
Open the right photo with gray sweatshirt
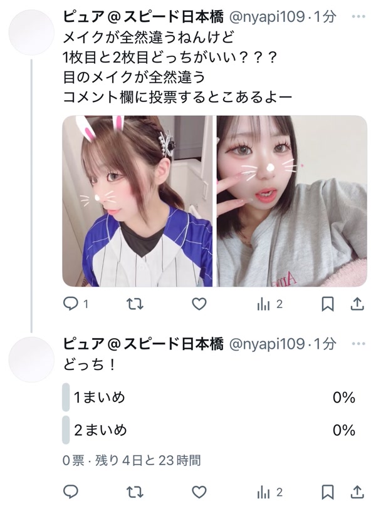(292, 201)
